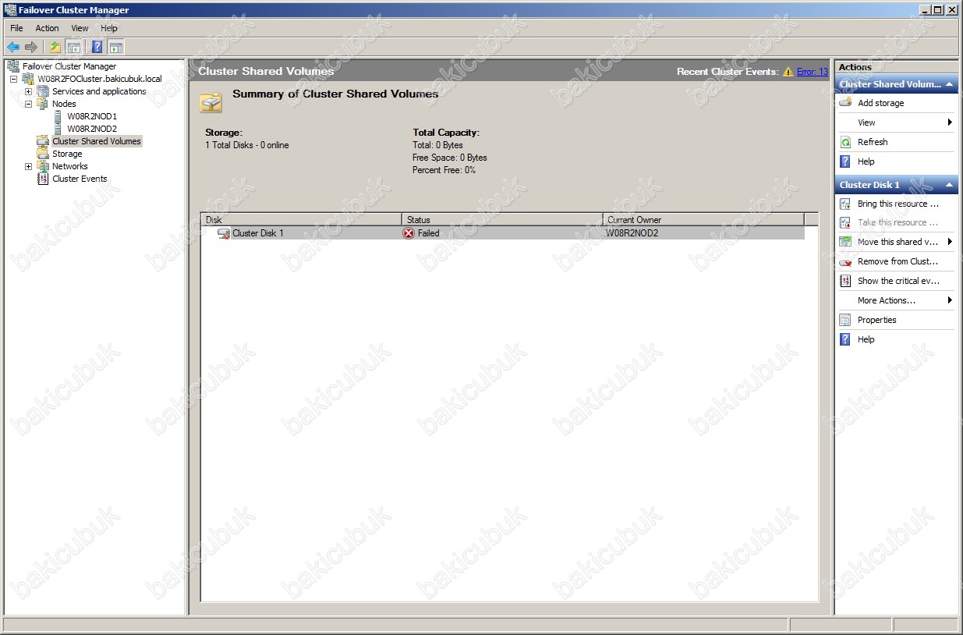The height and width of the screenshot is (635, 963).
Task: Click the Cluster Shared Volumes tree icon
Action: pyautogui.click(x=43, y=141)
